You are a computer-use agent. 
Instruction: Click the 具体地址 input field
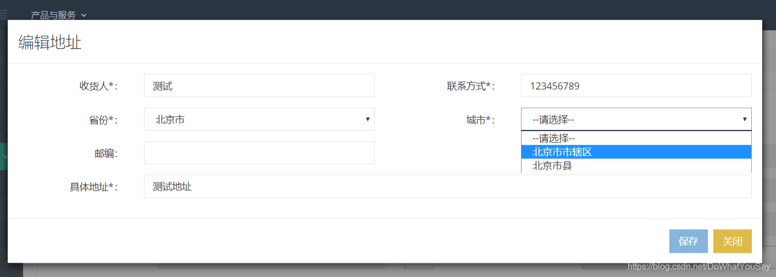[448, 186]
